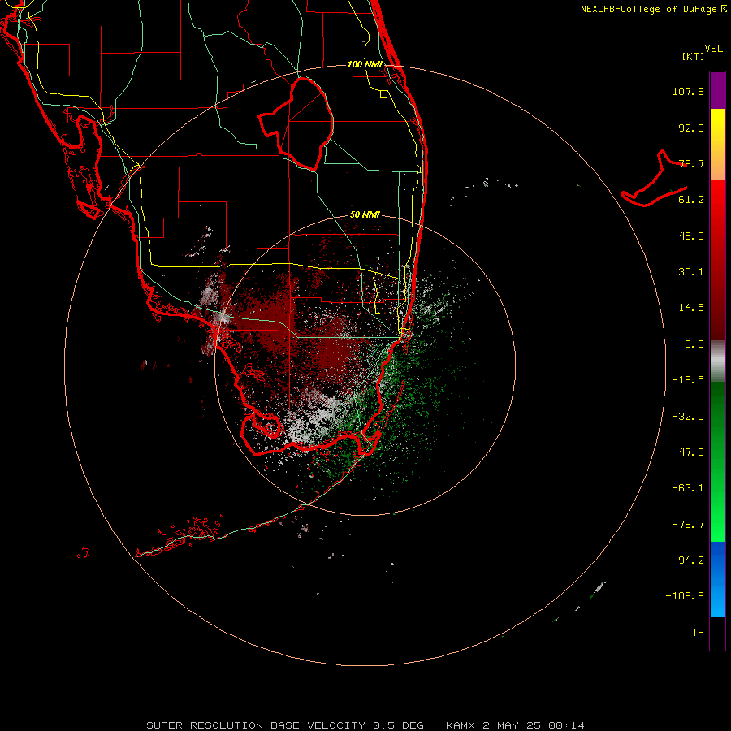
Task: Click the purple segment of velocity color bar
Action: pyautogui.click(x=717, y=90)
